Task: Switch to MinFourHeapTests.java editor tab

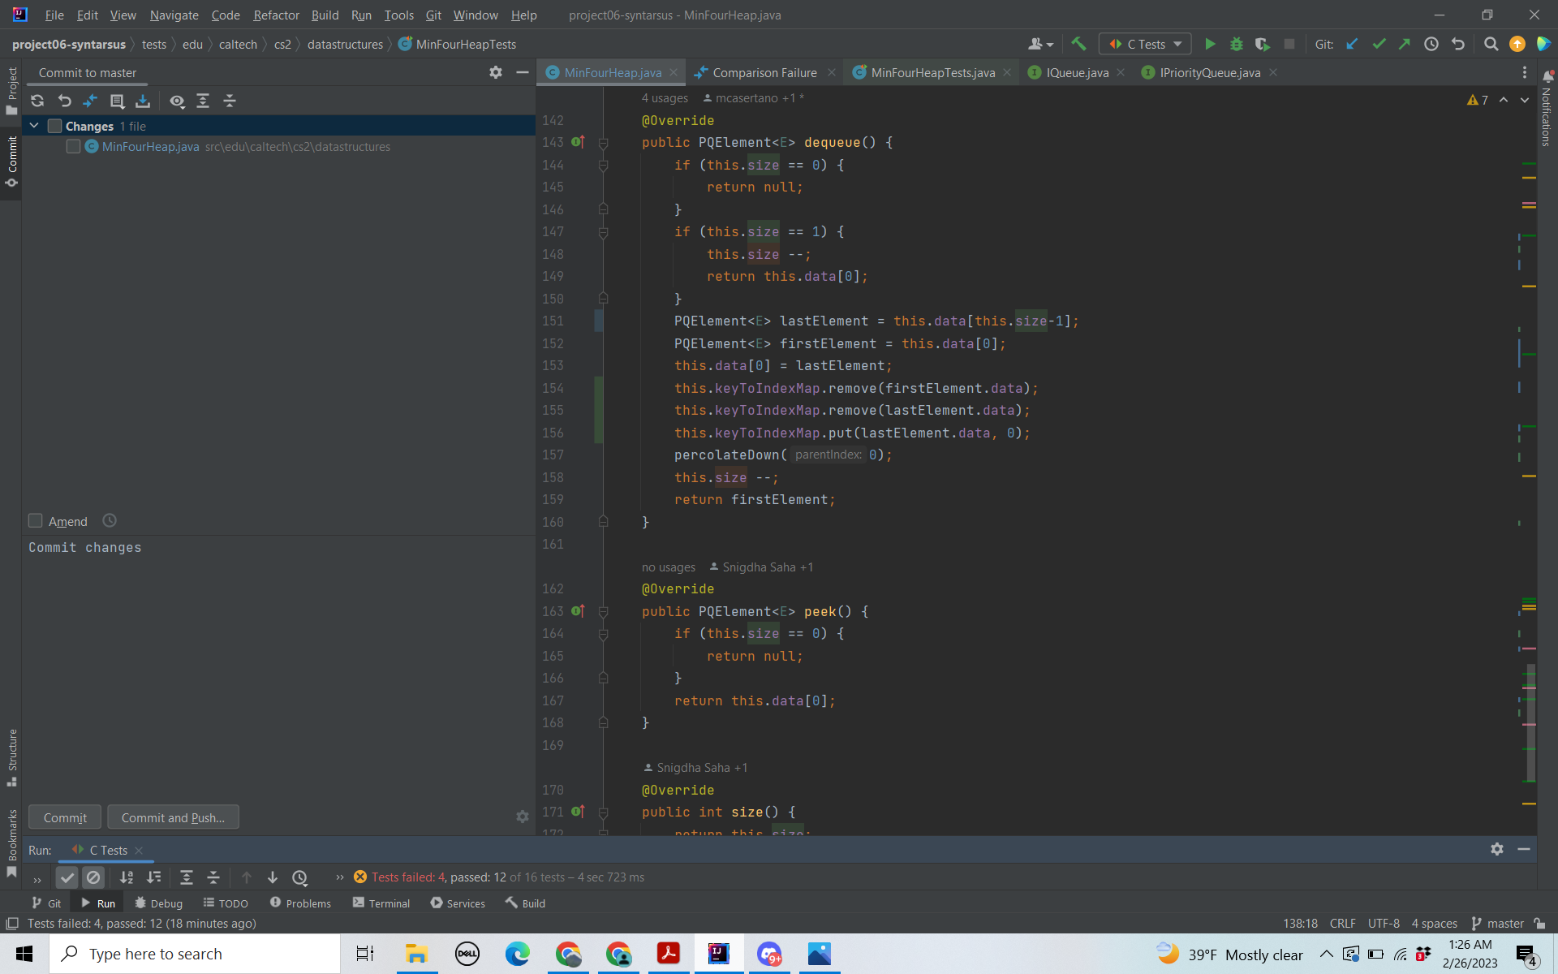Action: coord(932,72)
